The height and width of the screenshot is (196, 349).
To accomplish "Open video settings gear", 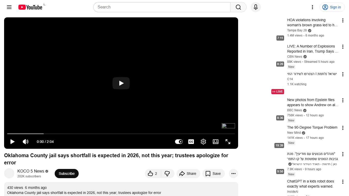I will point(203,142).
